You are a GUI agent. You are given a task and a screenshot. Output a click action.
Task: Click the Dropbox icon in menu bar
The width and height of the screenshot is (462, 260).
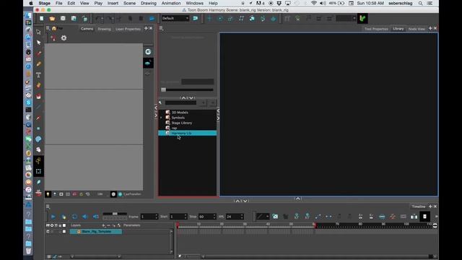[279, 3]
